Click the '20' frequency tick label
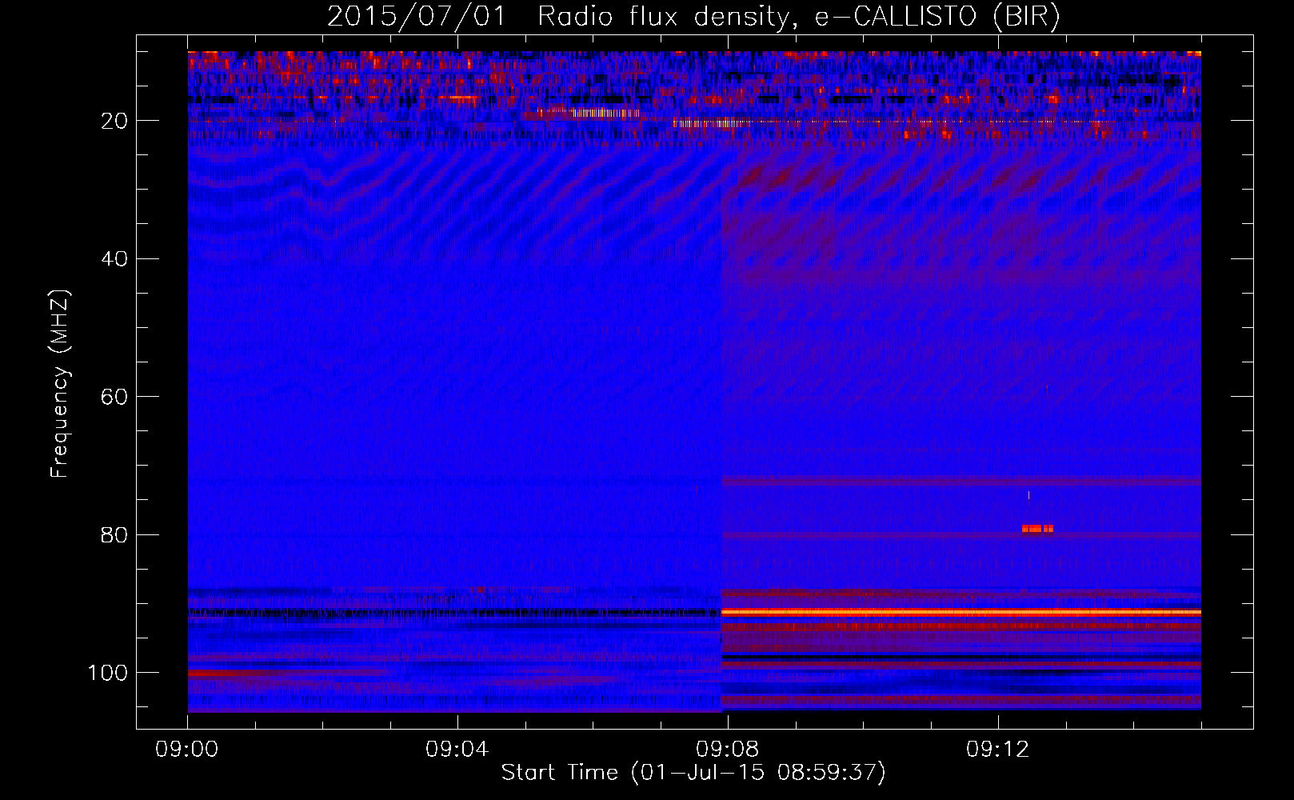 pyautogui.click(x=114, y=121)
